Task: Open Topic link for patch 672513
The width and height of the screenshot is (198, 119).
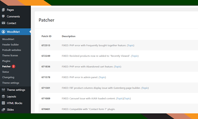Action: [x=130, y=45]
